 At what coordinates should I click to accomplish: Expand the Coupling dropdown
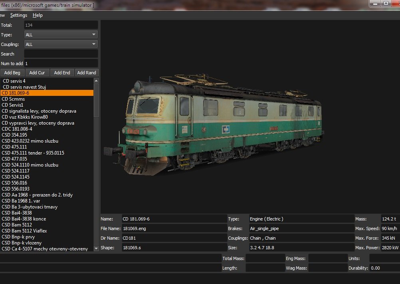(61, 44)
